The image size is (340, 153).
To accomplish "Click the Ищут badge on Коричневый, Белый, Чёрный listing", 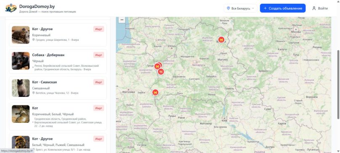I will point(98,108).
